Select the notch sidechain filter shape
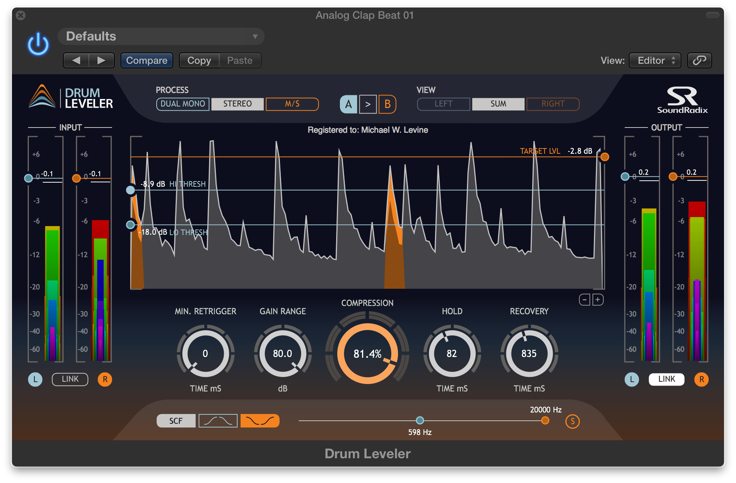 point(260,421)
